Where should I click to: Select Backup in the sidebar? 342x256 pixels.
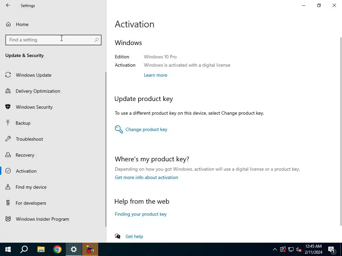(x=23, y=123)
